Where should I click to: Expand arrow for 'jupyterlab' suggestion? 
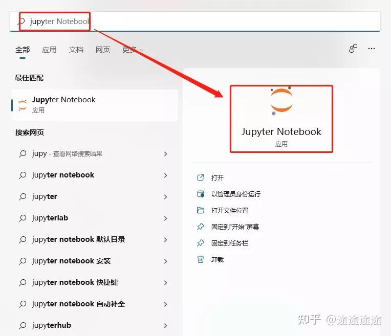(165, 218)
